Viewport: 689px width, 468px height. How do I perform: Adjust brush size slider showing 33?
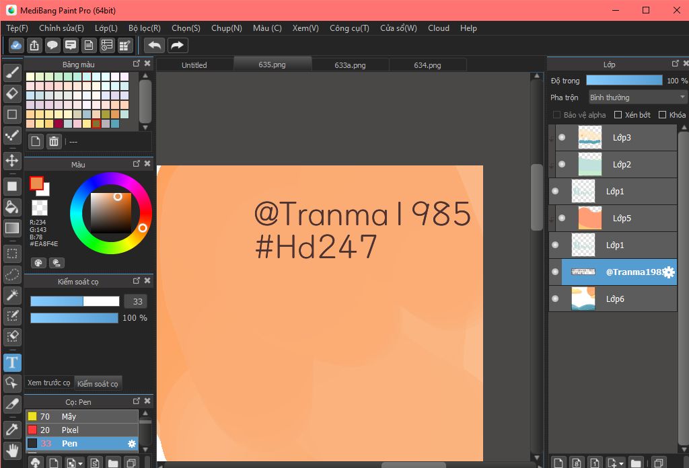click(75, 301)
